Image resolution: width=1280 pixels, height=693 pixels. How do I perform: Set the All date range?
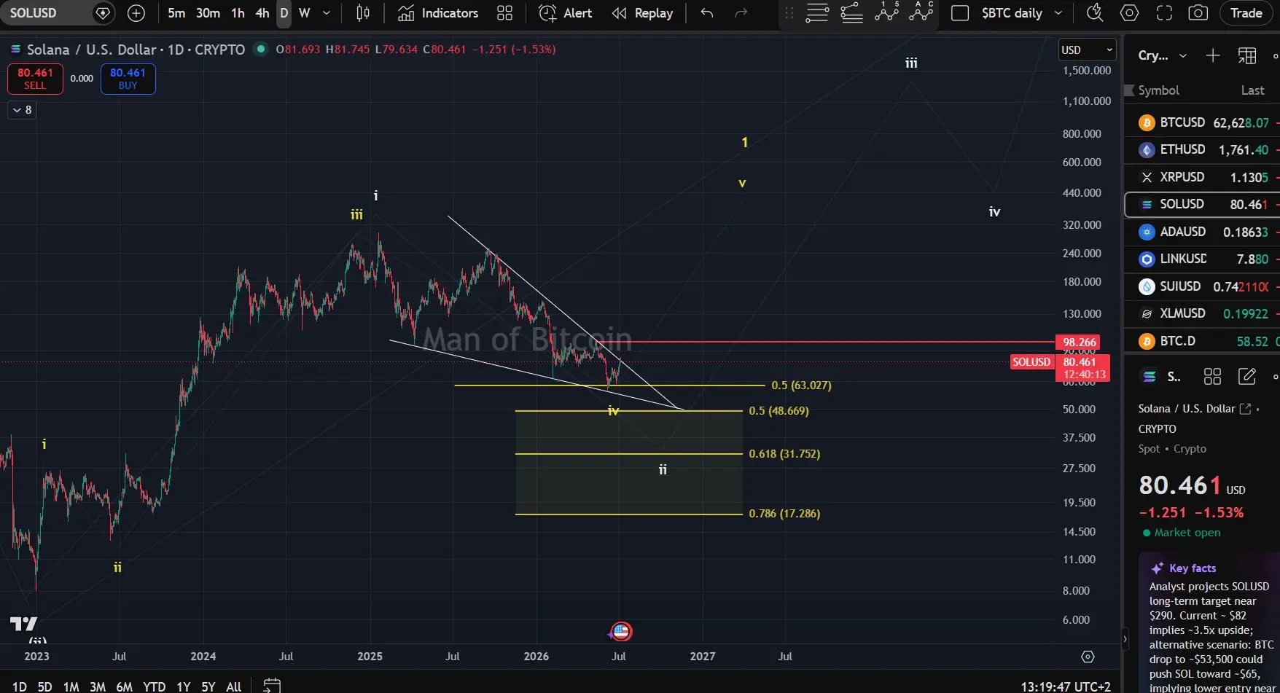[x=233, y=686]
